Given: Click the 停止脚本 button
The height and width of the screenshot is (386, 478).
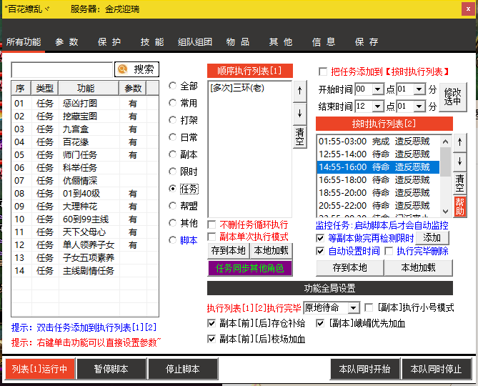Looking at the screenshot, I should pyautogui.click(x=183, y=369).
